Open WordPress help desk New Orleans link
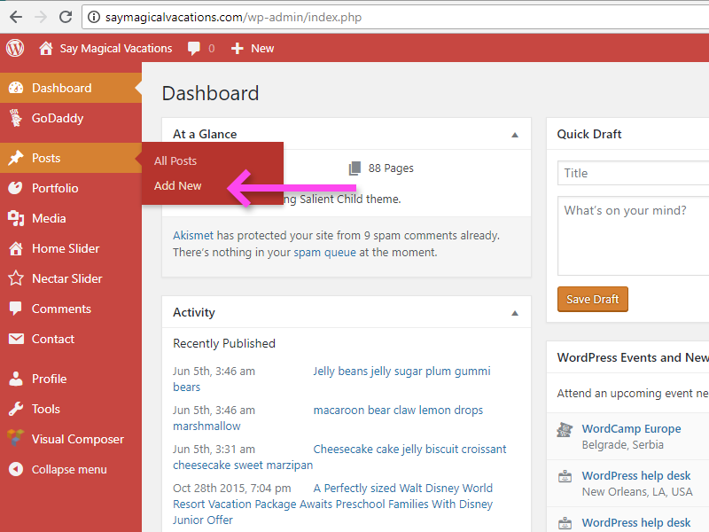 tap(636, 475)
